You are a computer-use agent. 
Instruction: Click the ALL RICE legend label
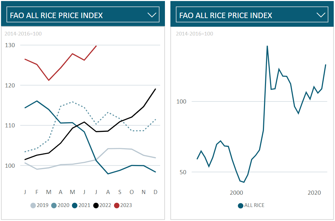254,205
